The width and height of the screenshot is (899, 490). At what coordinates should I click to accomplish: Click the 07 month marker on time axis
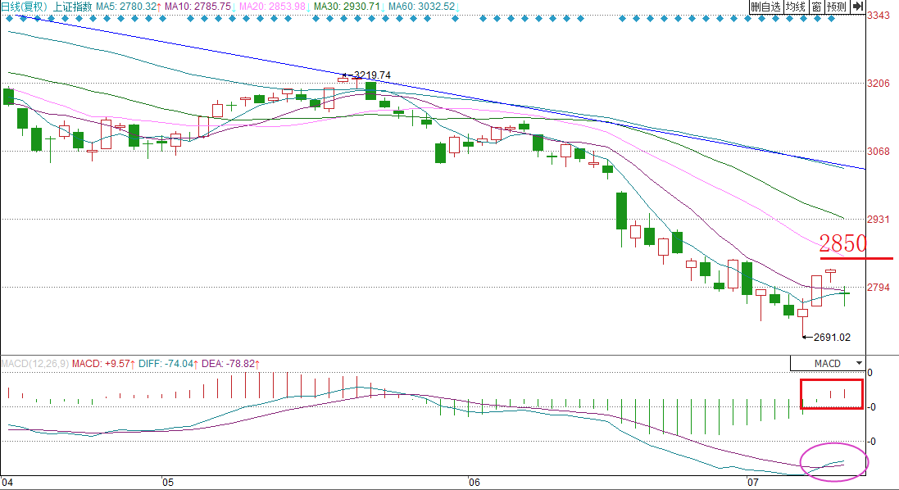coord(751,482)
